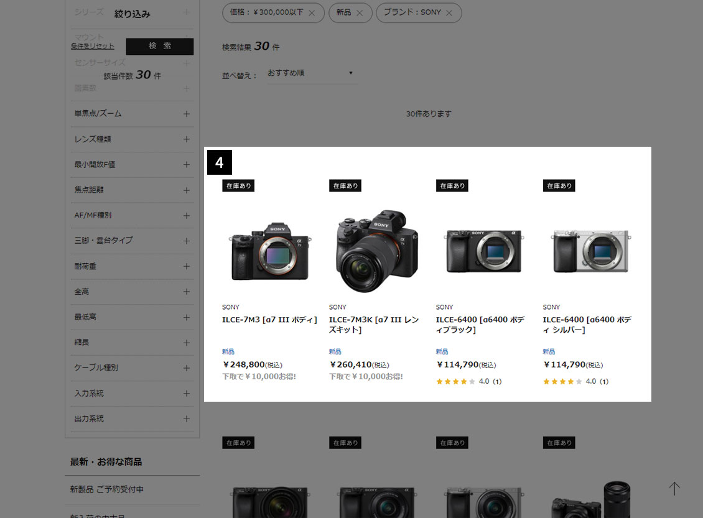The image size is (703, 518).
Task: Remove the price ¥300,000以下 filter chip
Action: point(312,13)
